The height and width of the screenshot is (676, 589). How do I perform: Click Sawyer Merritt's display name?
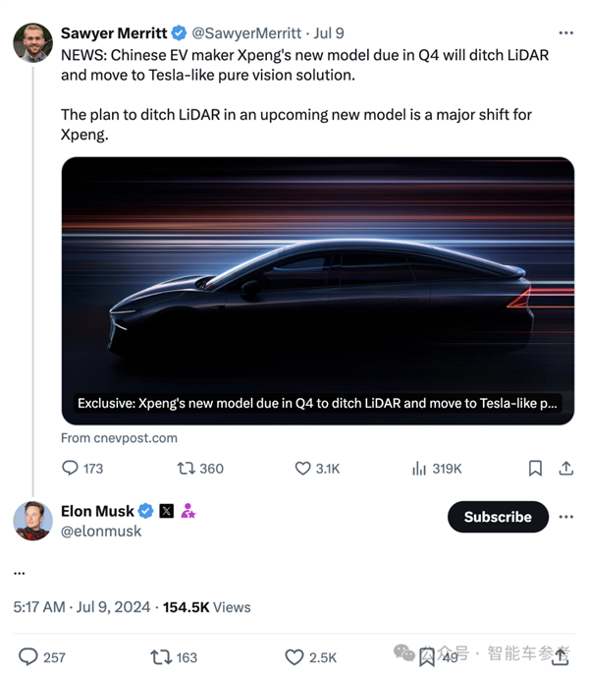[x=113, y=33]
